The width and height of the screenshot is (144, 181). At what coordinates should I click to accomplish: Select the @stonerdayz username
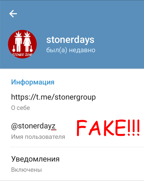(33, 126)
